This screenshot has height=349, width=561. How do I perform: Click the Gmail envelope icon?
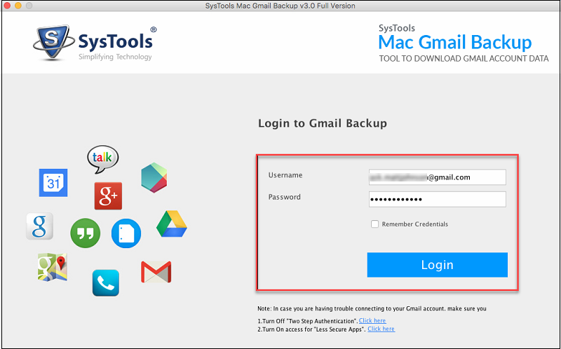coord(156,272)
